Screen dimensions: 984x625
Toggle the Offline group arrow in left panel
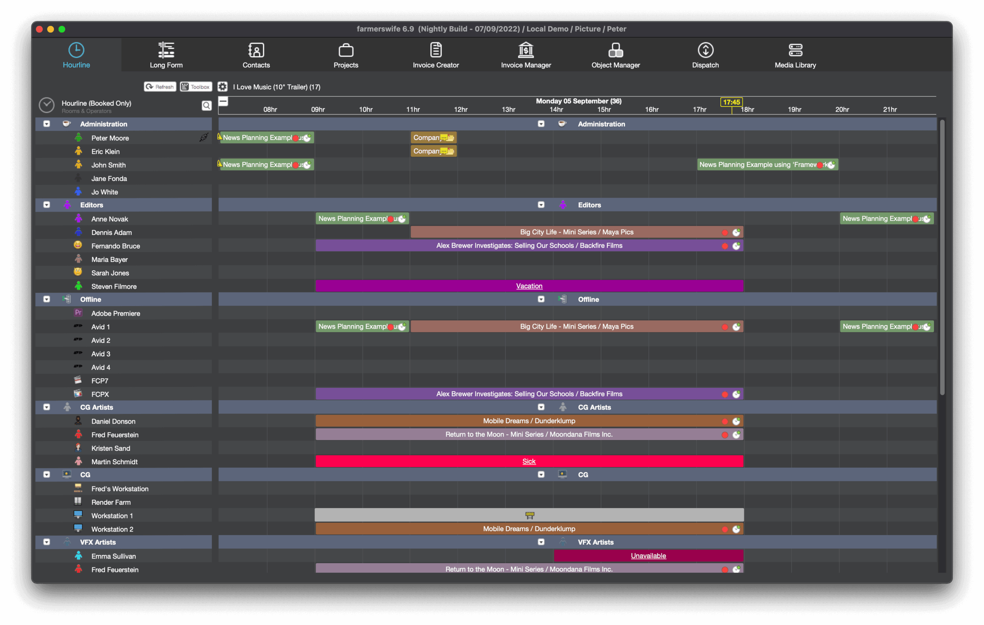click(47, 299)
